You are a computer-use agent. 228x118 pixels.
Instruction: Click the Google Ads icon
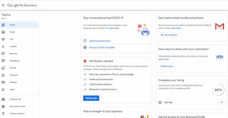3,99
